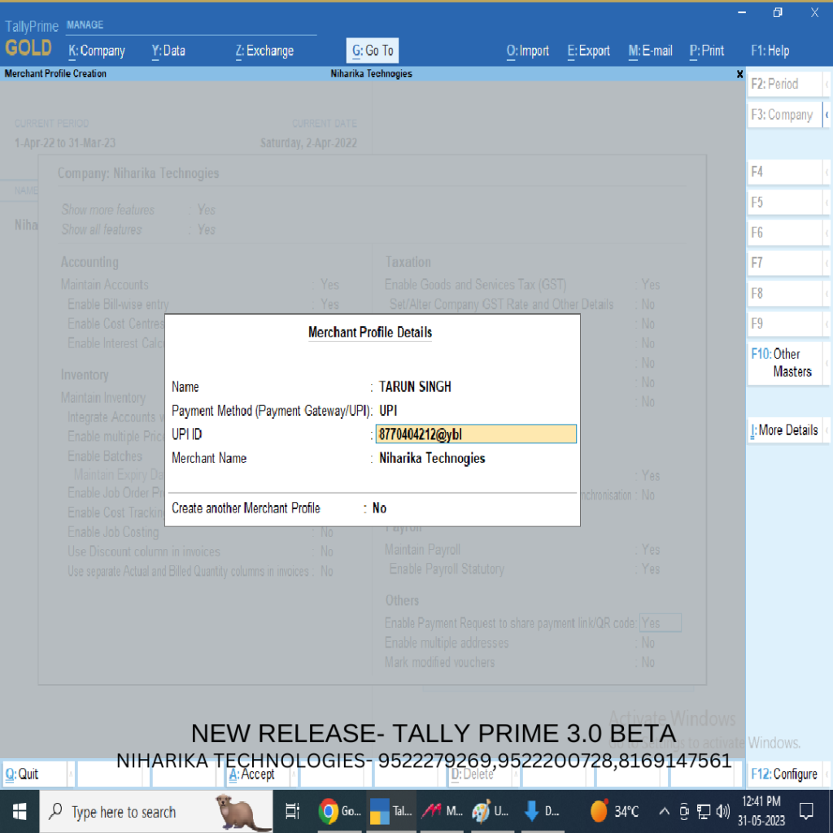Open the notification center icon
Image resolution: width=833 pixels, height=833 pixels.
click(806, 811)
